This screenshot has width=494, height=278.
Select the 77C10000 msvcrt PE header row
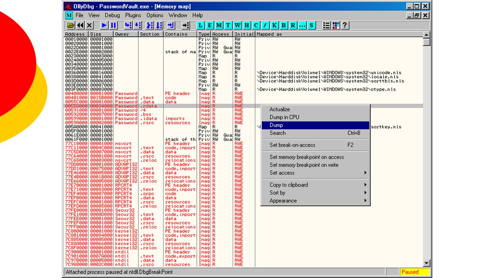[243, 144]
